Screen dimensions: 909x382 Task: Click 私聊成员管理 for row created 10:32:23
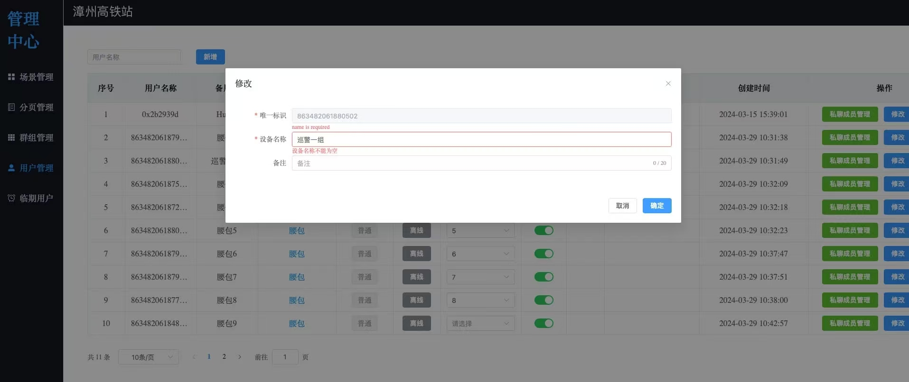coord(850,230)
